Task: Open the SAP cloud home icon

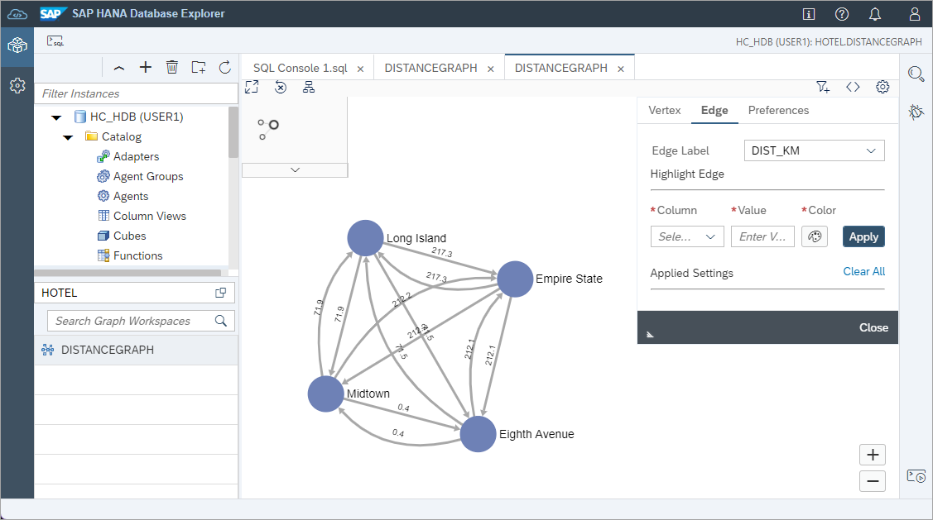Action: coord(17,14)
